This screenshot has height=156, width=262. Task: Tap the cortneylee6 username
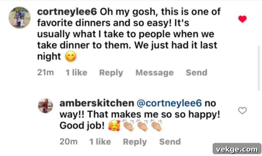click(x=67, y=12)
